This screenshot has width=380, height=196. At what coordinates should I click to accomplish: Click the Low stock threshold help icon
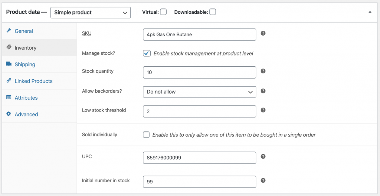click(x=263, y=110)
